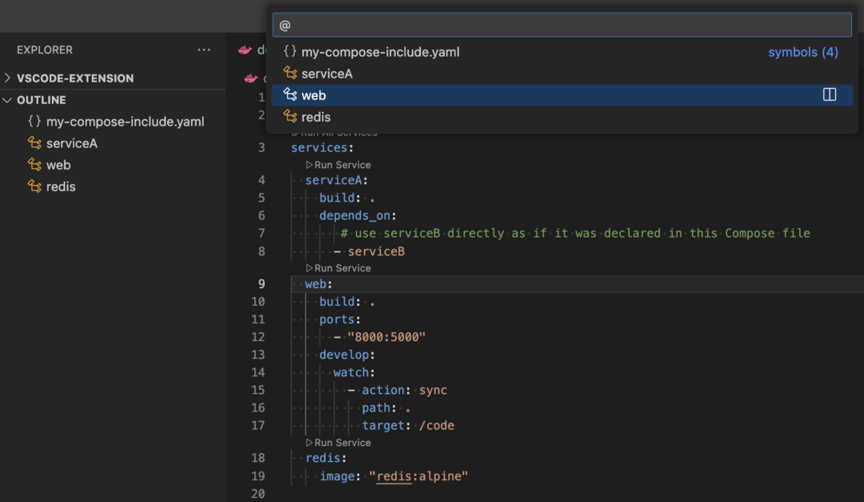Click the underlined redis link in the image value
Viewport: 864px width, 502px height.
point(393,476)
